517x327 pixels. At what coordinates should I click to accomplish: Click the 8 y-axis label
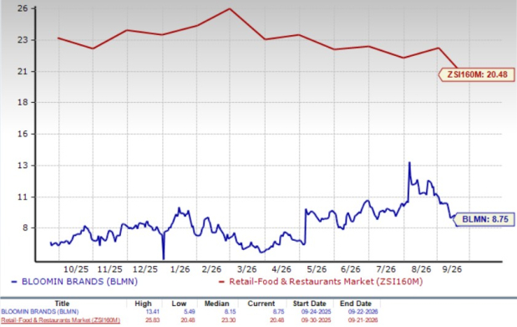click(x=25, y=228)
